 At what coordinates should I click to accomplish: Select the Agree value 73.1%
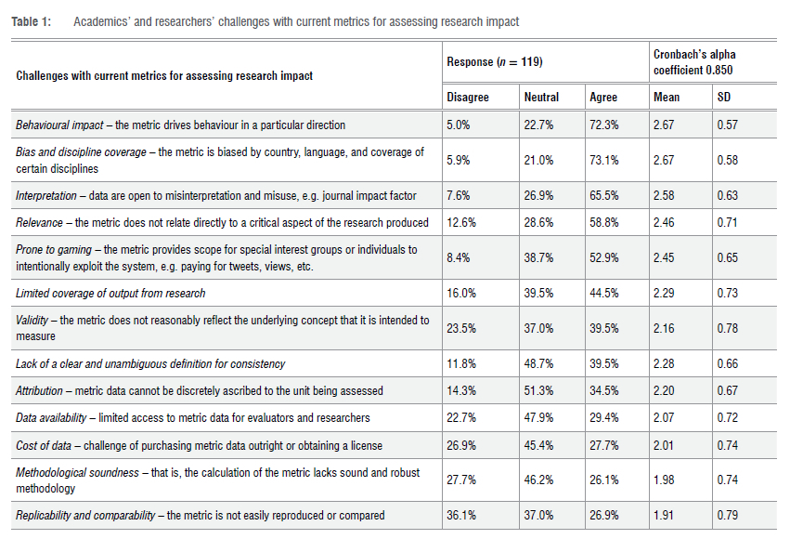pos(605,160)
